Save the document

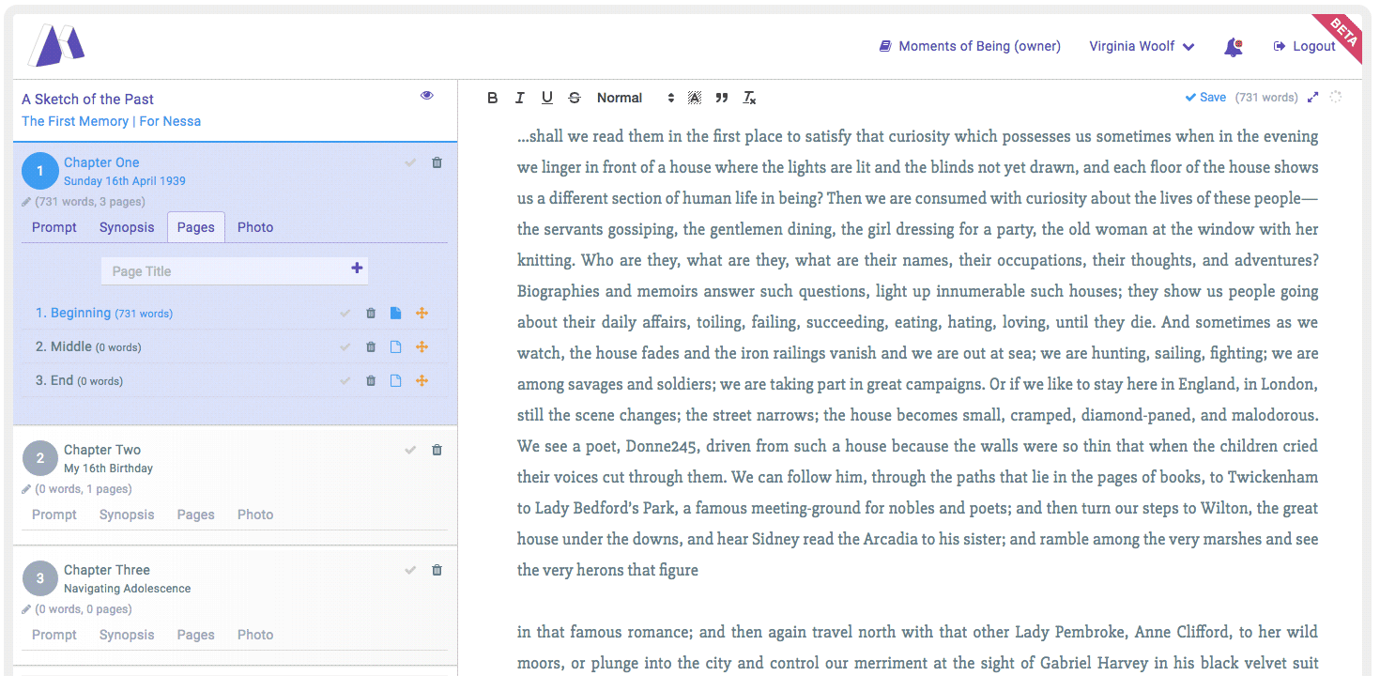[1205, 98]
